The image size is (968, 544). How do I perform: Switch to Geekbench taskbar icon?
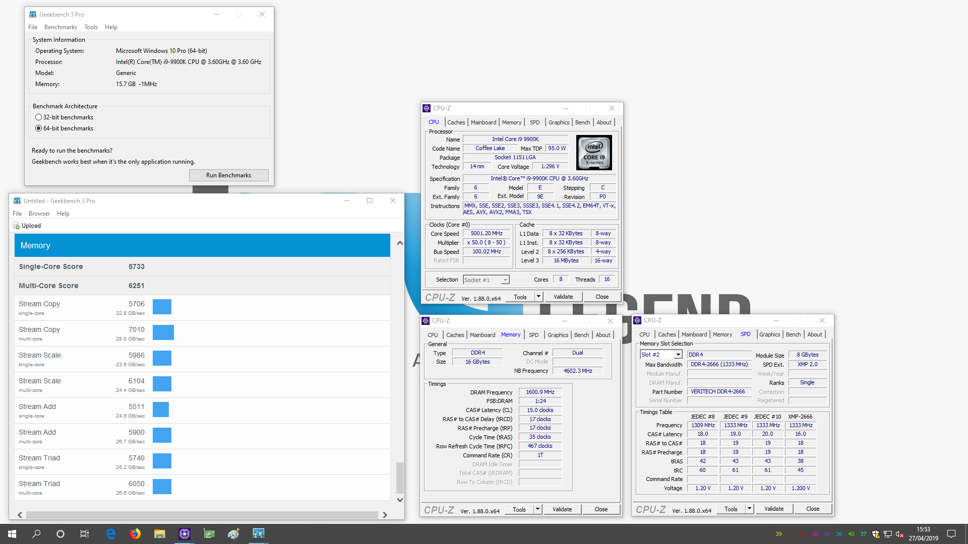(258, 534)
